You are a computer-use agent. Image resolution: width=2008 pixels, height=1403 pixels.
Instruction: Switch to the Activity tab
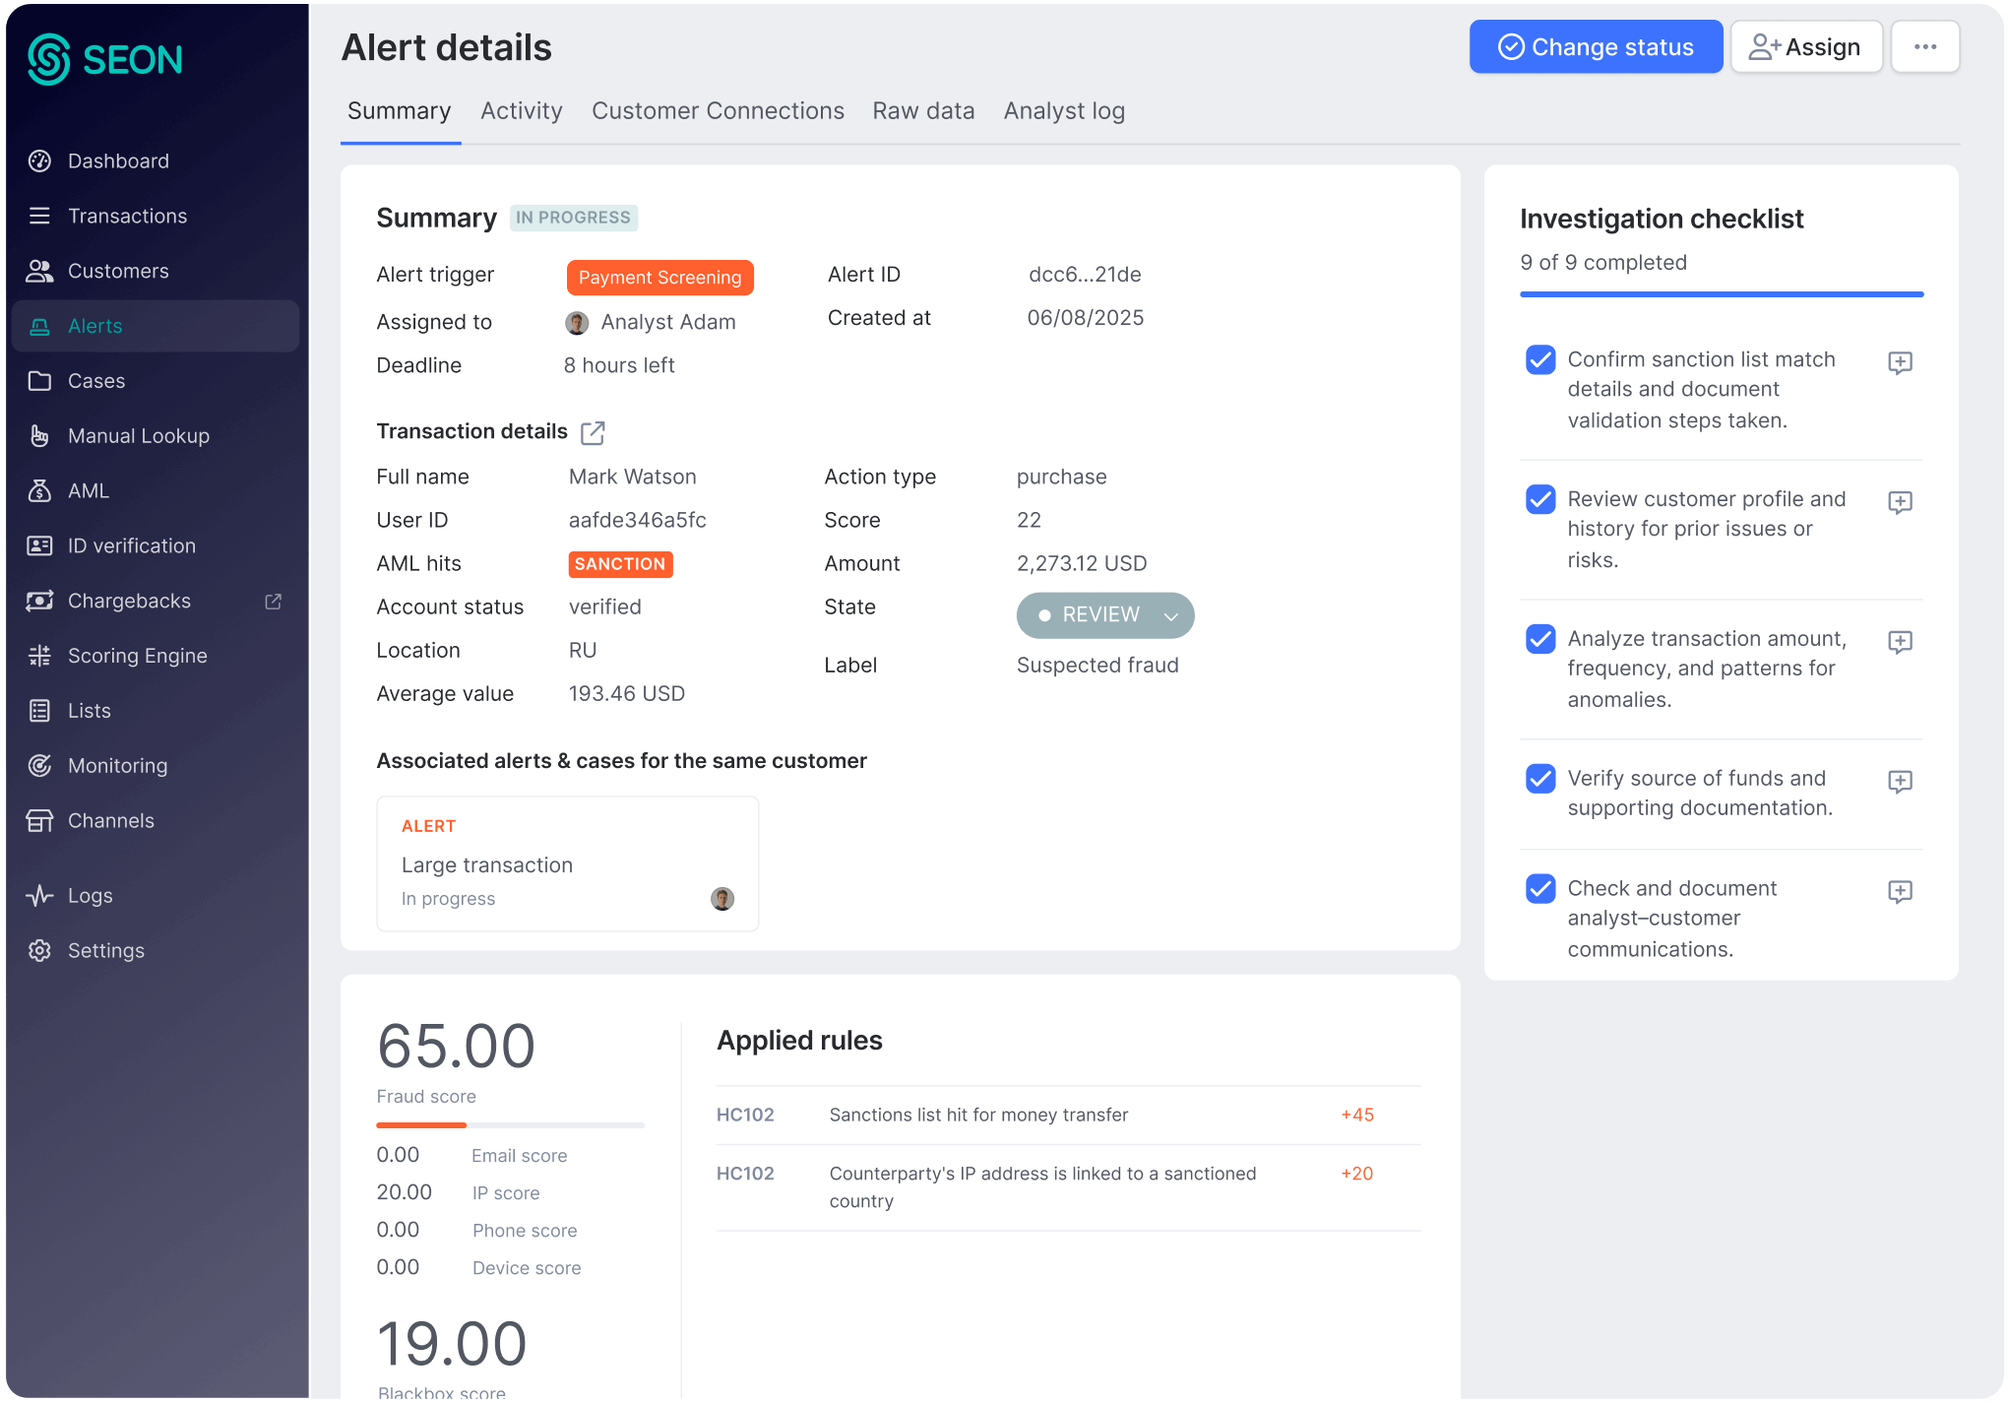pos(521,111)
